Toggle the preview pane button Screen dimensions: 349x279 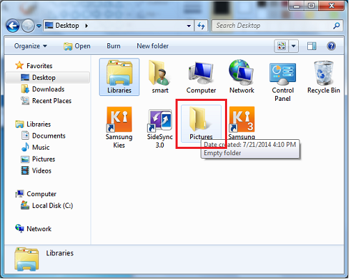[311, 46]
